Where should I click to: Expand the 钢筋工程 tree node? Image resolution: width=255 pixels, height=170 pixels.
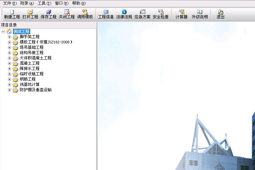pyautogui.click(x=9, y=79)
